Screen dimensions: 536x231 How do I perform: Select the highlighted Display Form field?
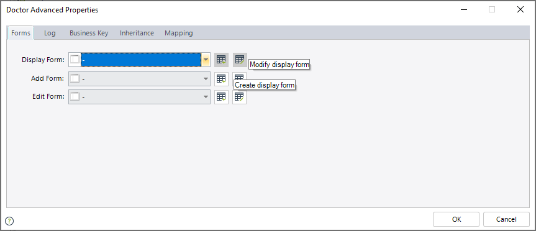pos(141,60)
